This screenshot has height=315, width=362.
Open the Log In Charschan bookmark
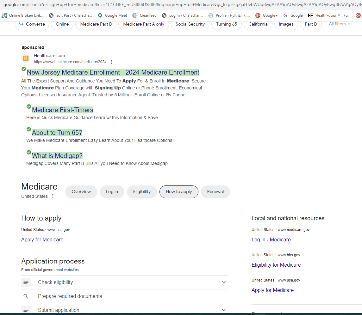[x=183, y=15]
